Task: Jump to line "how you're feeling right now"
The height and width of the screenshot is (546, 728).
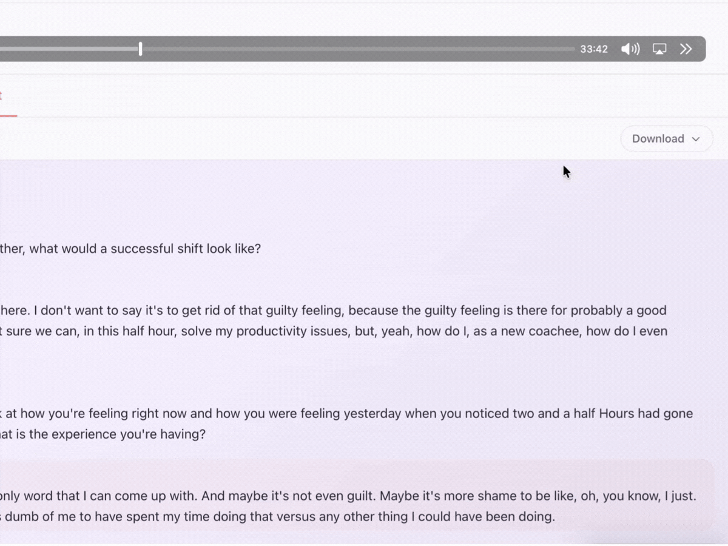Action: 347,414
